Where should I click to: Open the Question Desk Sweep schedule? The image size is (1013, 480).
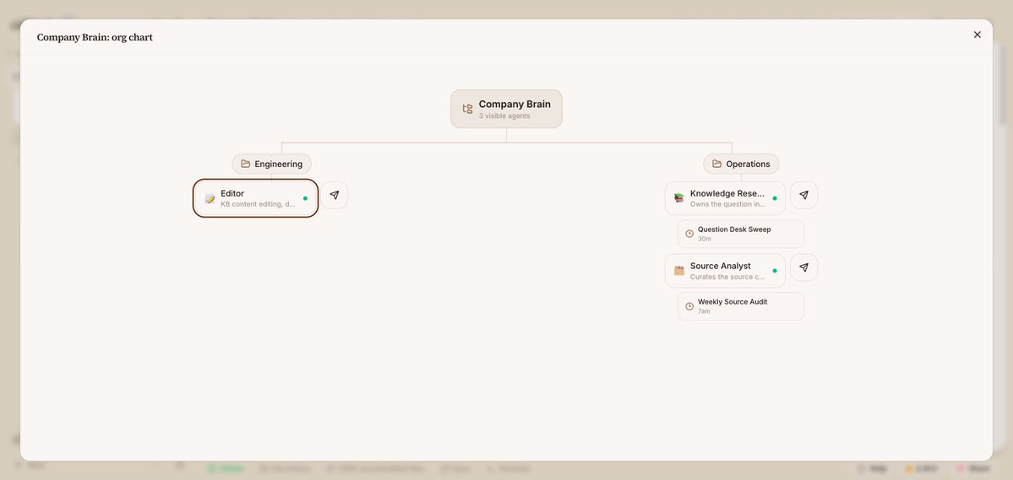pyautogui.click(x=741, y=234)
